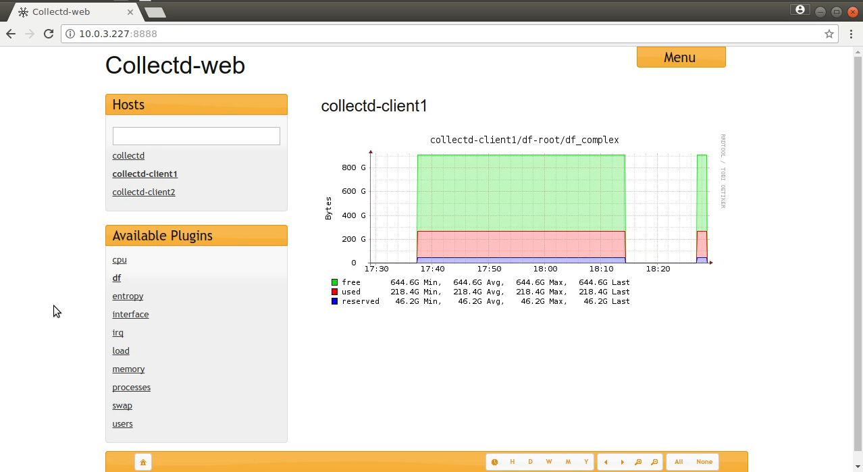Select the collectd-client1 host link
Screen dimensions: 863x472
pyautogui.click(x=145, y=174)
